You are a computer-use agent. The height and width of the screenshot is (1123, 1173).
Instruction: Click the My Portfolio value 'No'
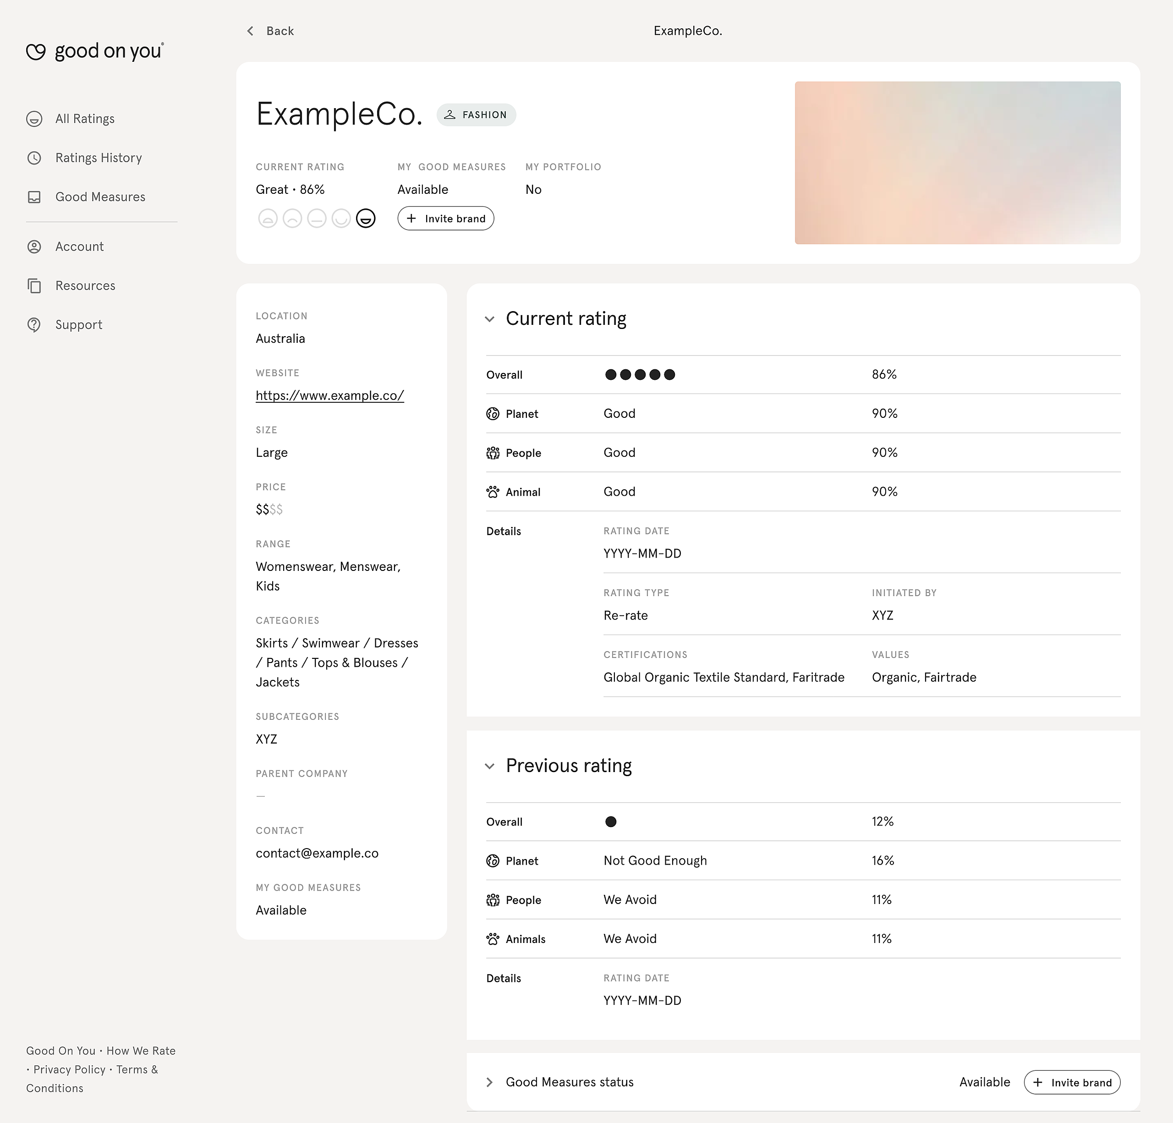(533, 190)
